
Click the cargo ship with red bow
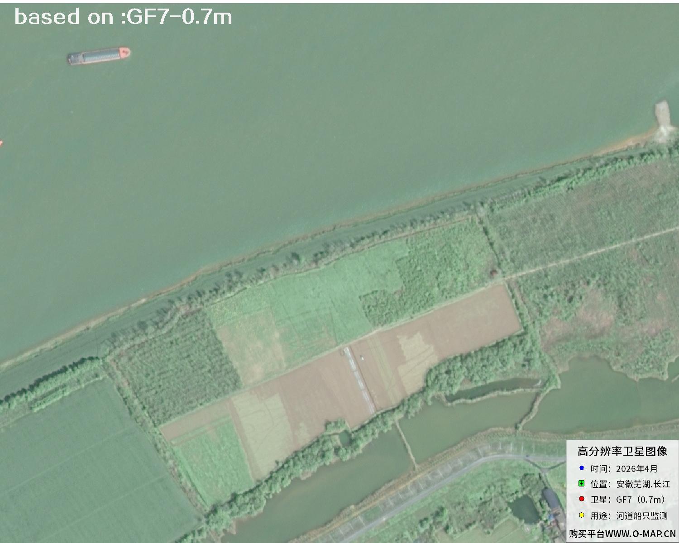coord(99,56)
